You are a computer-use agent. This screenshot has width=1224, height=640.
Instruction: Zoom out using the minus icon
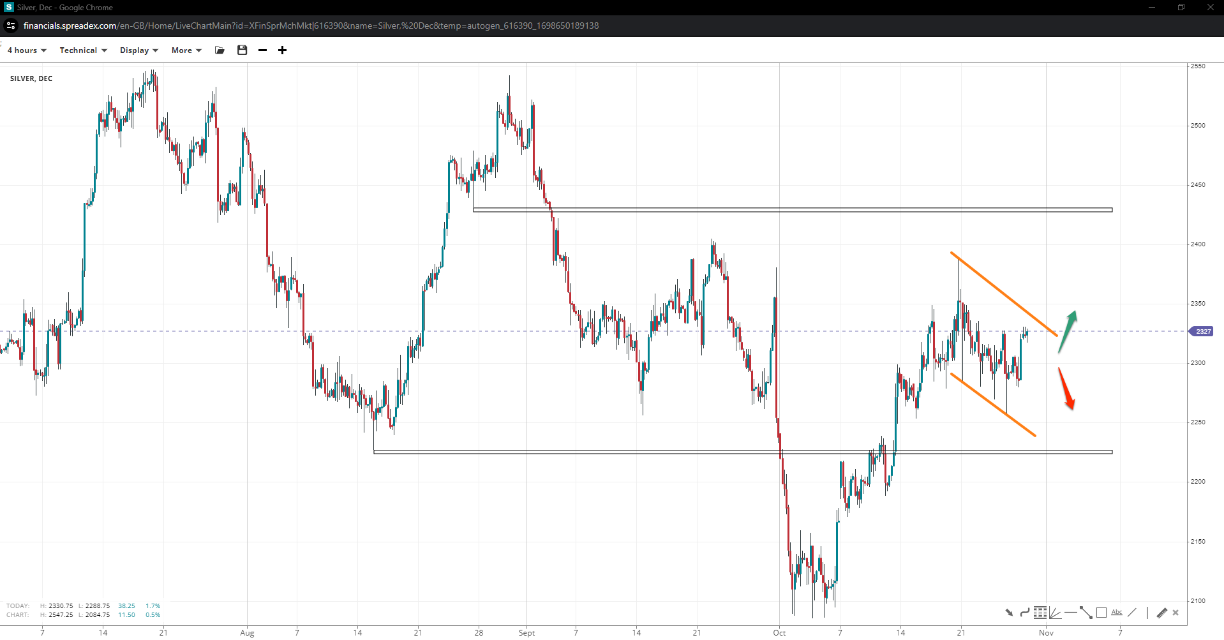262,50
